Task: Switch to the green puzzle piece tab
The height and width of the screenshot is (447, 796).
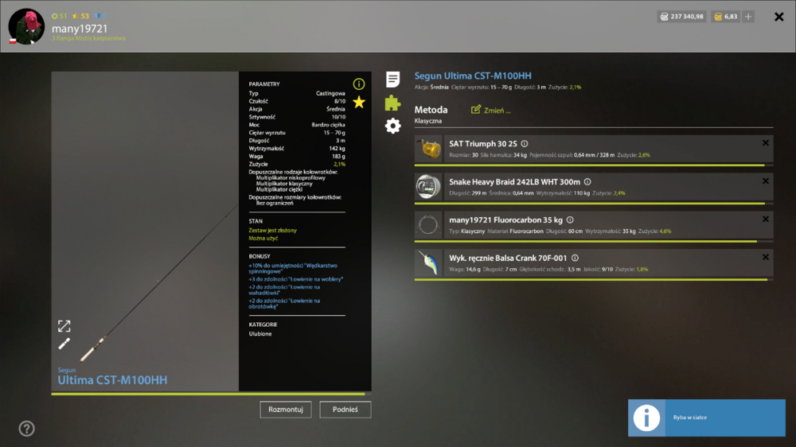Action: pyautogui.click(x=392, y=103)
